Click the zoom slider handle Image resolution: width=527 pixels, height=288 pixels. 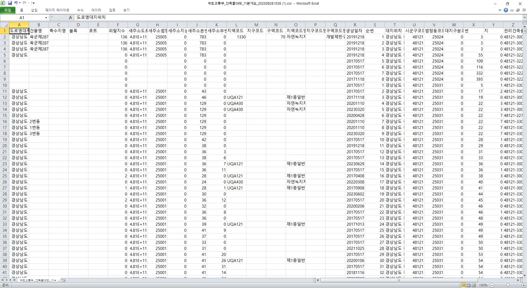tap(508, 285)
